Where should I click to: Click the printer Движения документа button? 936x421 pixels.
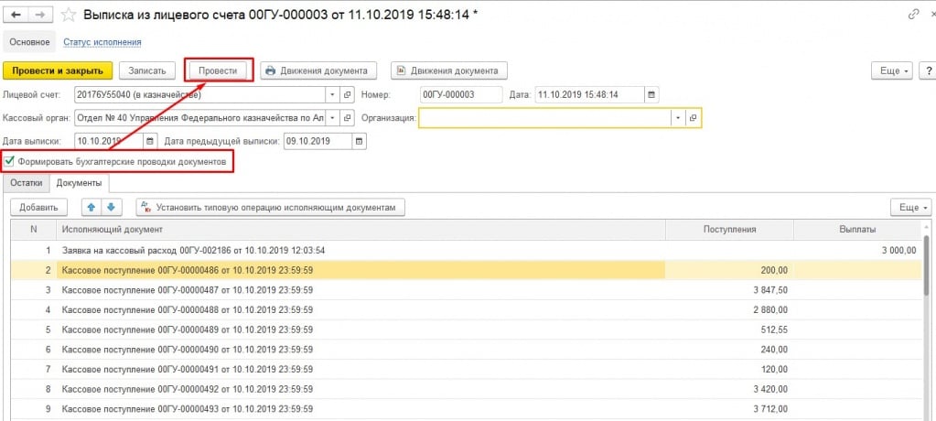click(317, 70)
